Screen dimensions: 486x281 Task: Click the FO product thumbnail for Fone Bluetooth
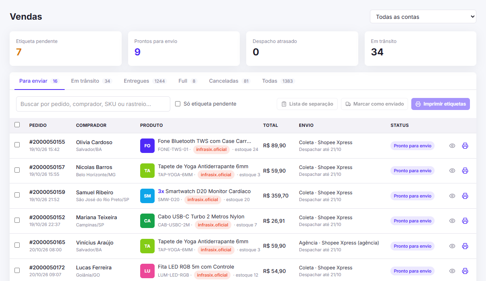point(147,146)
